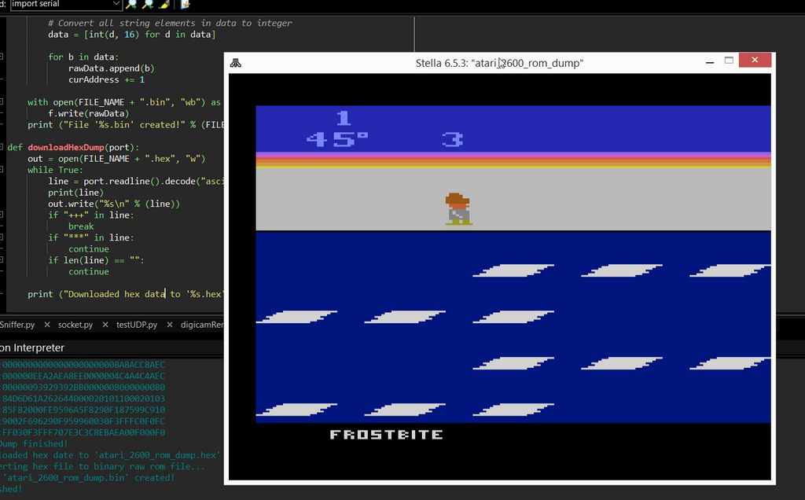
Task: Click the 'data = [int(d, 16)' code line
Action: [x=131, y=35]
